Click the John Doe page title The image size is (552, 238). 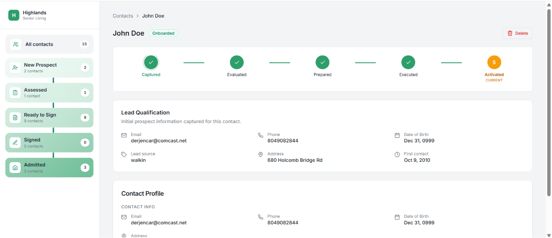tap(129, 33)
